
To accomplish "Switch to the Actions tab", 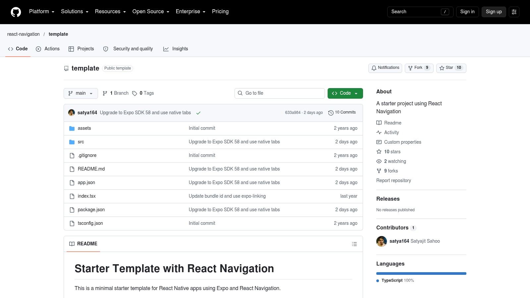I will [x=48, y=49].
